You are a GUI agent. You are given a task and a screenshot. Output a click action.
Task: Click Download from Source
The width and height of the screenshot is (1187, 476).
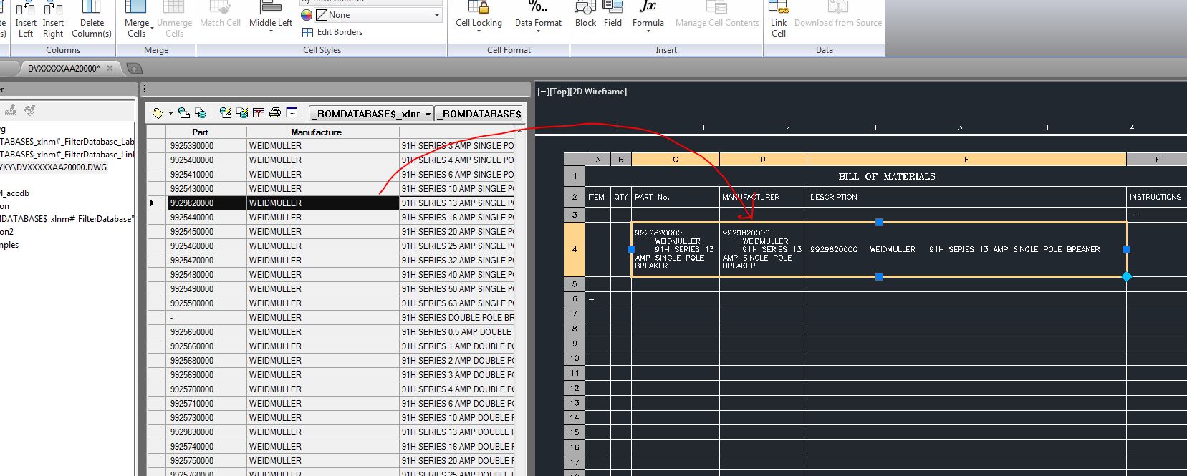[837, 16]
